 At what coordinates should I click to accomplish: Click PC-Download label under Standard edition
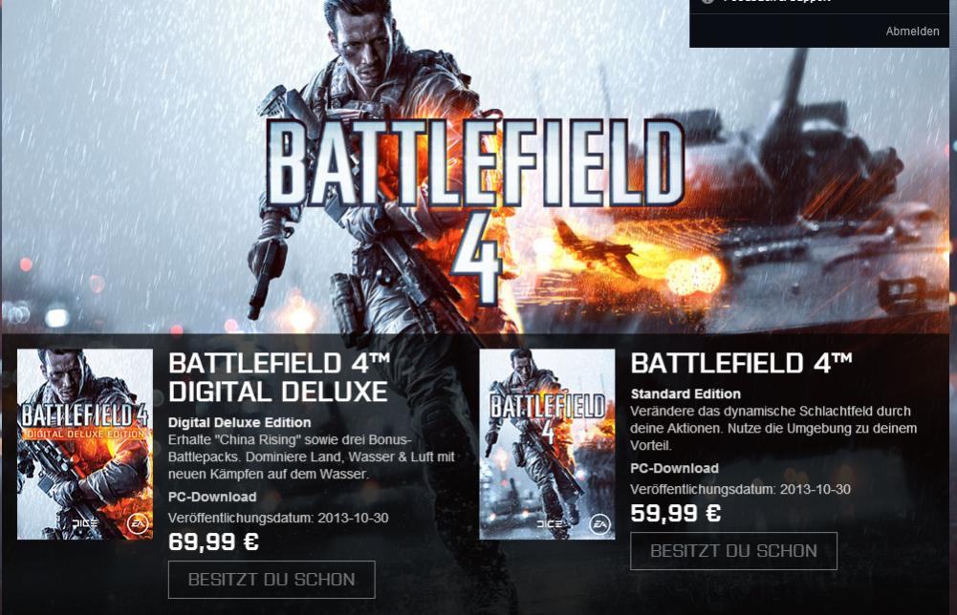point(674,468)
